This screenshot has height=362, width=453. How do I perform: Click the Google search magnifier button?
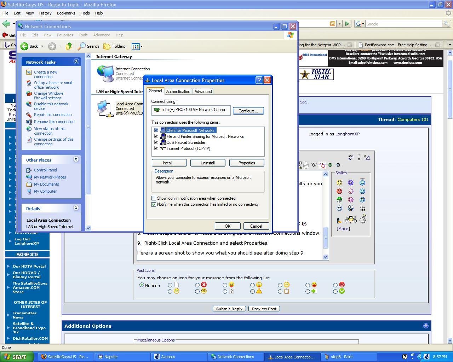[x=446, y=24]
